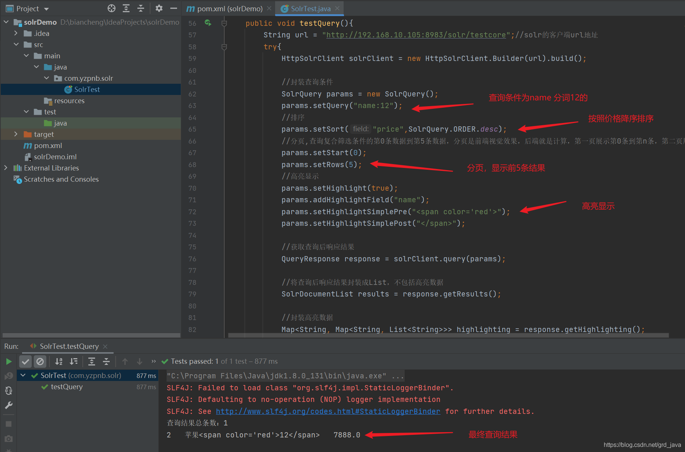This screenshot has height=452, width=685.
Task: Click the dump threads camera icon
Action: pyautogui.click(x=9, y=439)
